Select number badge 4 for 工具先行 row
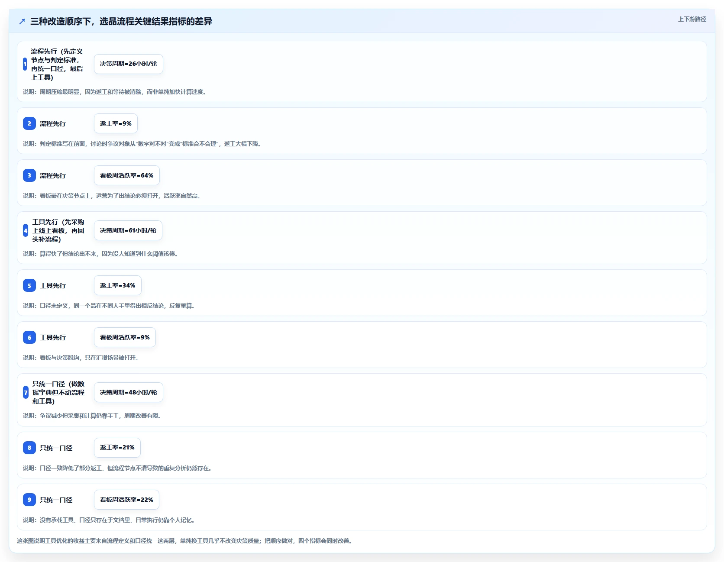Image resolution: width=724 pixels, height=562 pixels. coord(26,230)
